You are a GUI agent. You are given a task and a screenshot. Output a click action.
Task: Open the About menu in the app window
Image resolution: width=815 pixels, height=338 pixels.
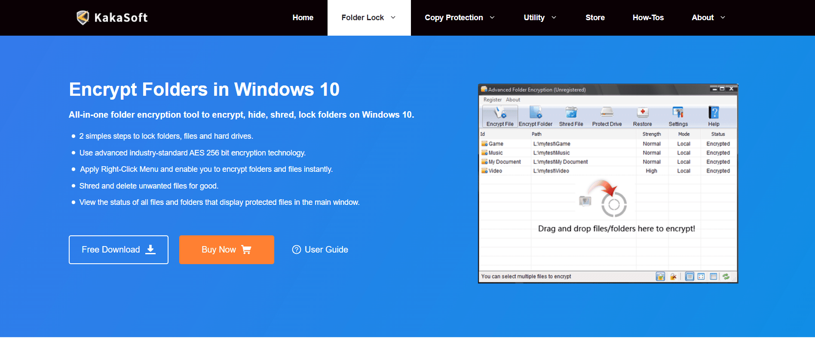[513, 100]
